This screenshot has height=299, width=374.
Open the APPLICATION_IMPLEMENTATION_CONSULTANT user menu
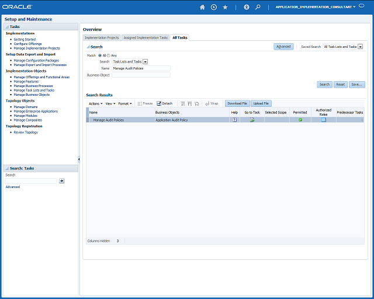316,7
